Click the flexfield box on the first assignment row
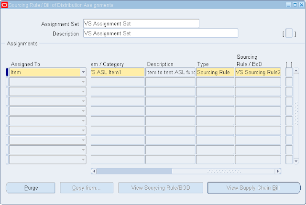 [289, 72]
